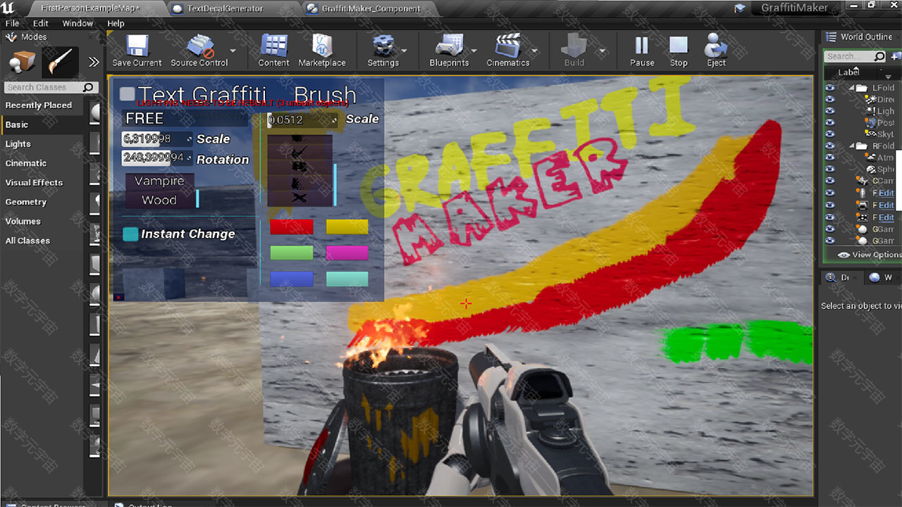Viewport: 902px width, 507px height.
Task: Toggle visibility of Atm actor row
Action: [829, 158]
